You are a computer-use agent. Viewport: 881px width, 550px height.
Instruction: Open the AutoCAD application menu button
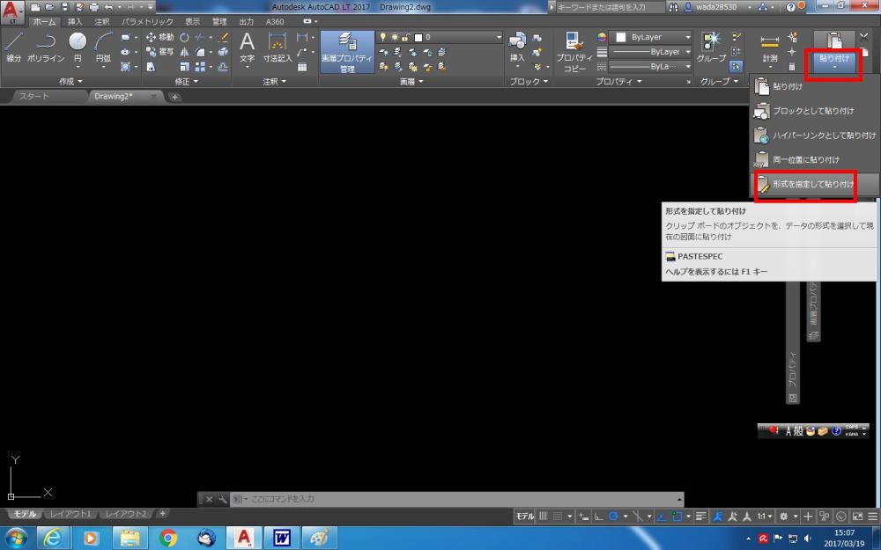point(13,11)
